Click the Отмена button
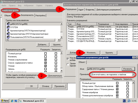The width and height of the screenshot is (138, 103). (46, 86)
